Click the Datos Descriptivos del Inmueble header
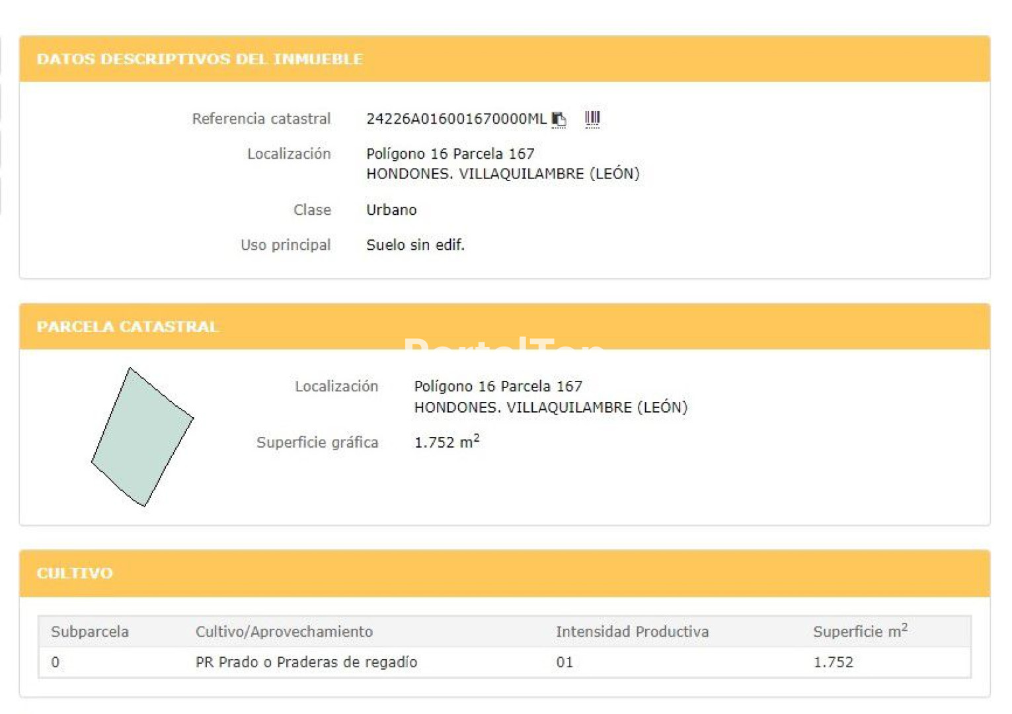This screenshot has height=714, width=1012. [200, 59]
